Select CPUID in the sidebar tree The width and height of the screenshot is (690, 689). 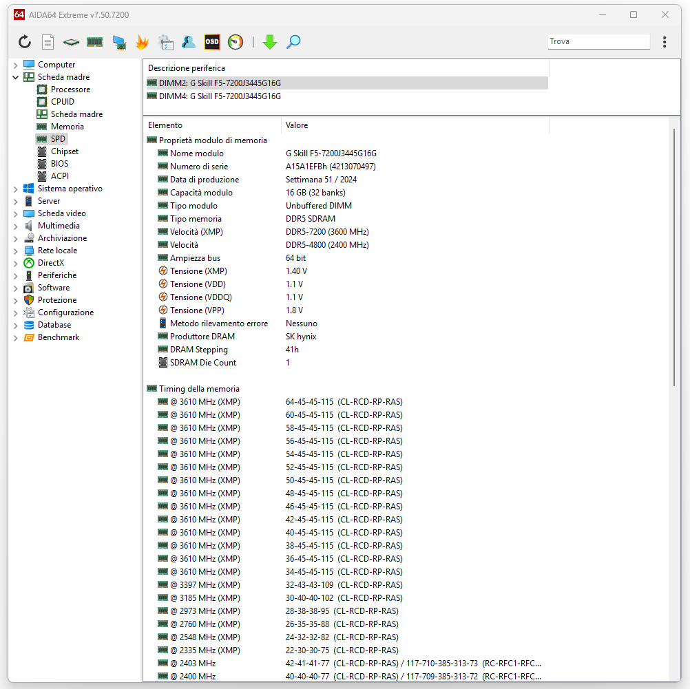pyautogui.click(x=63, y=102)
